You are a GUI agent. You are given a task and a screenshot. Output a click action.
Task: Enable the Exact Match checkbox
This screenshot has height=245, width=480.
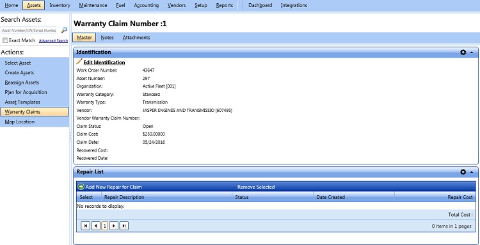tap(5, 40)
